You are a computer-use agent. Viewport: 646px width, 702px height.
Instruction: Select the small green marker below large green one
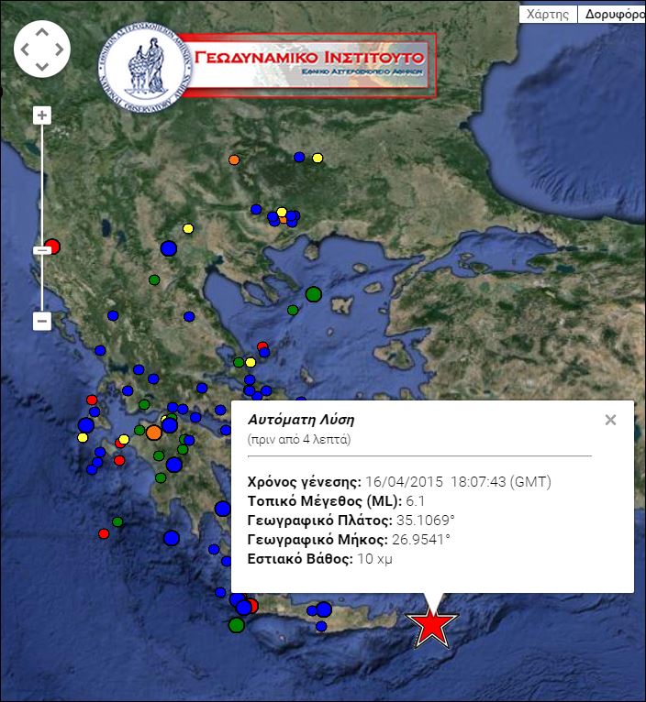coord(293,310)
